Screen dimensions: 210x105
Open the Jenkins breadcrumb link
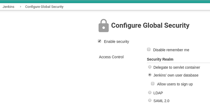click(x=8, y=7)
